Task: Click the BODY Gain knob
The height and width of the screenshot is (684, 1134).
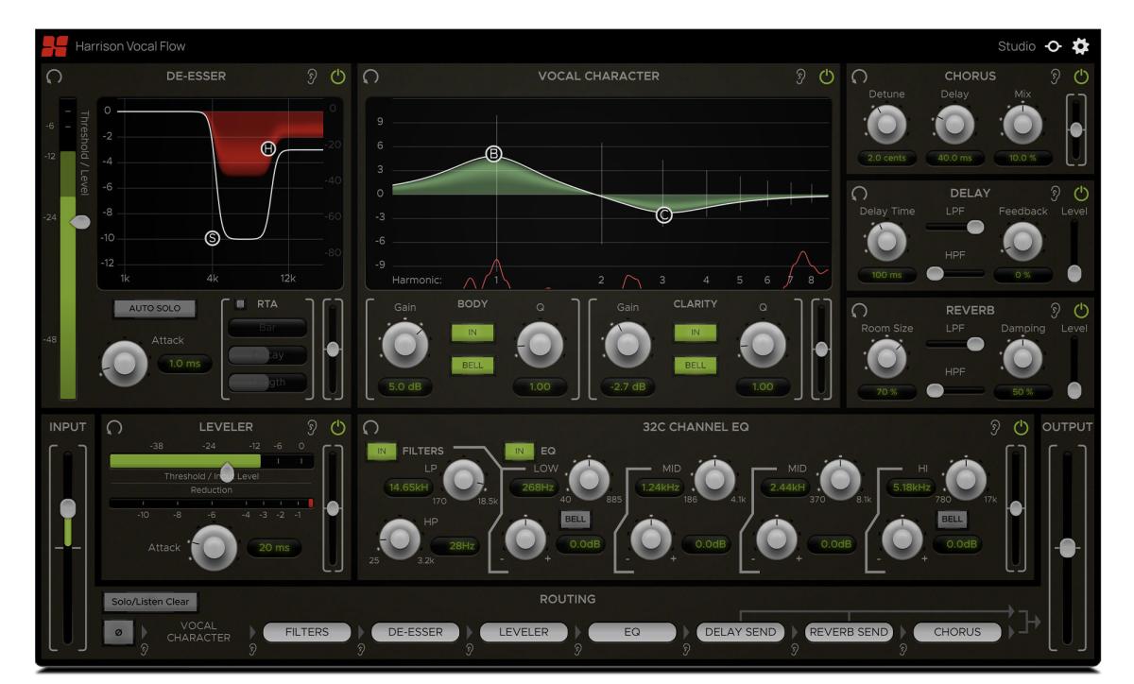Action: (405, 346)
